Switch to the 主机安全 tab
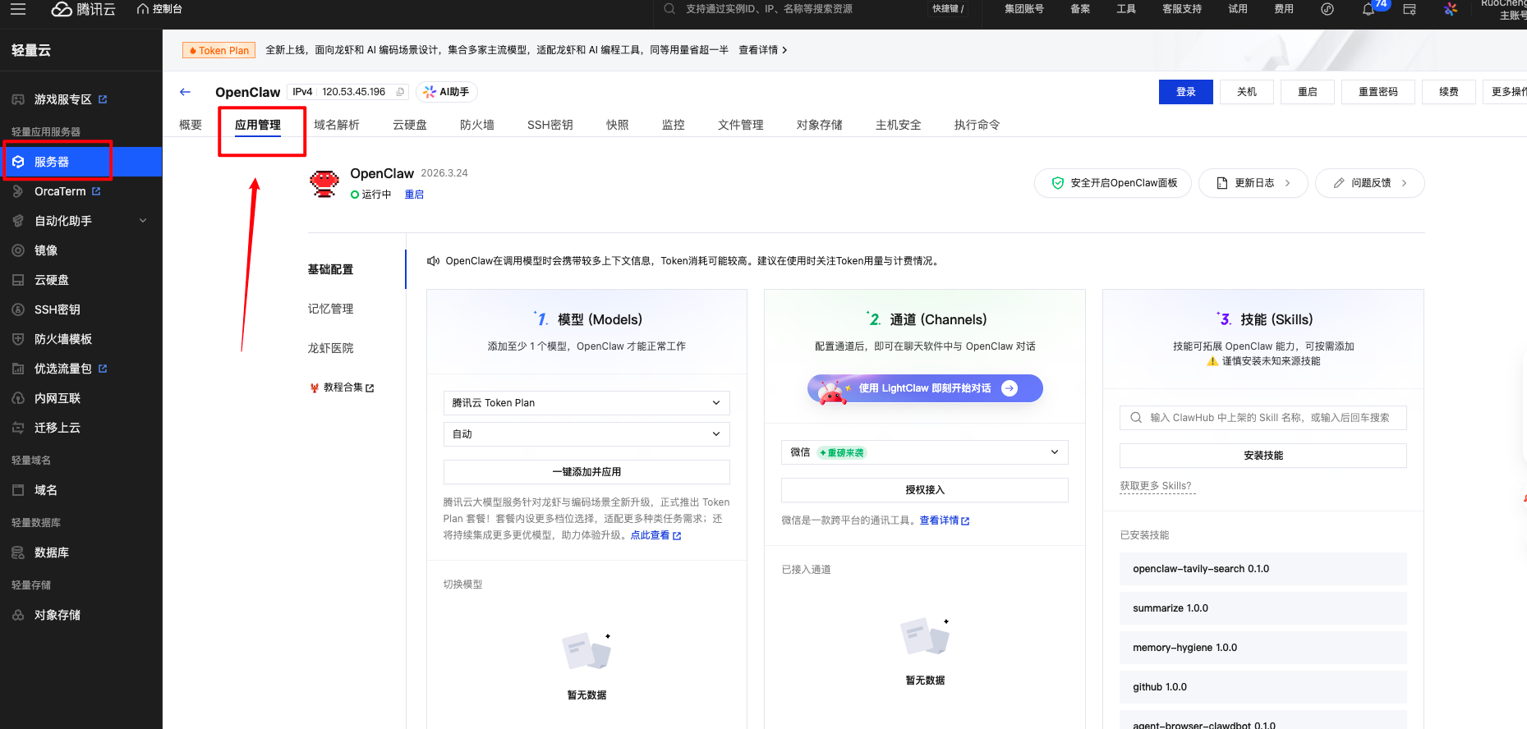The image size is (1527, 729). click(x=899, y=125)
